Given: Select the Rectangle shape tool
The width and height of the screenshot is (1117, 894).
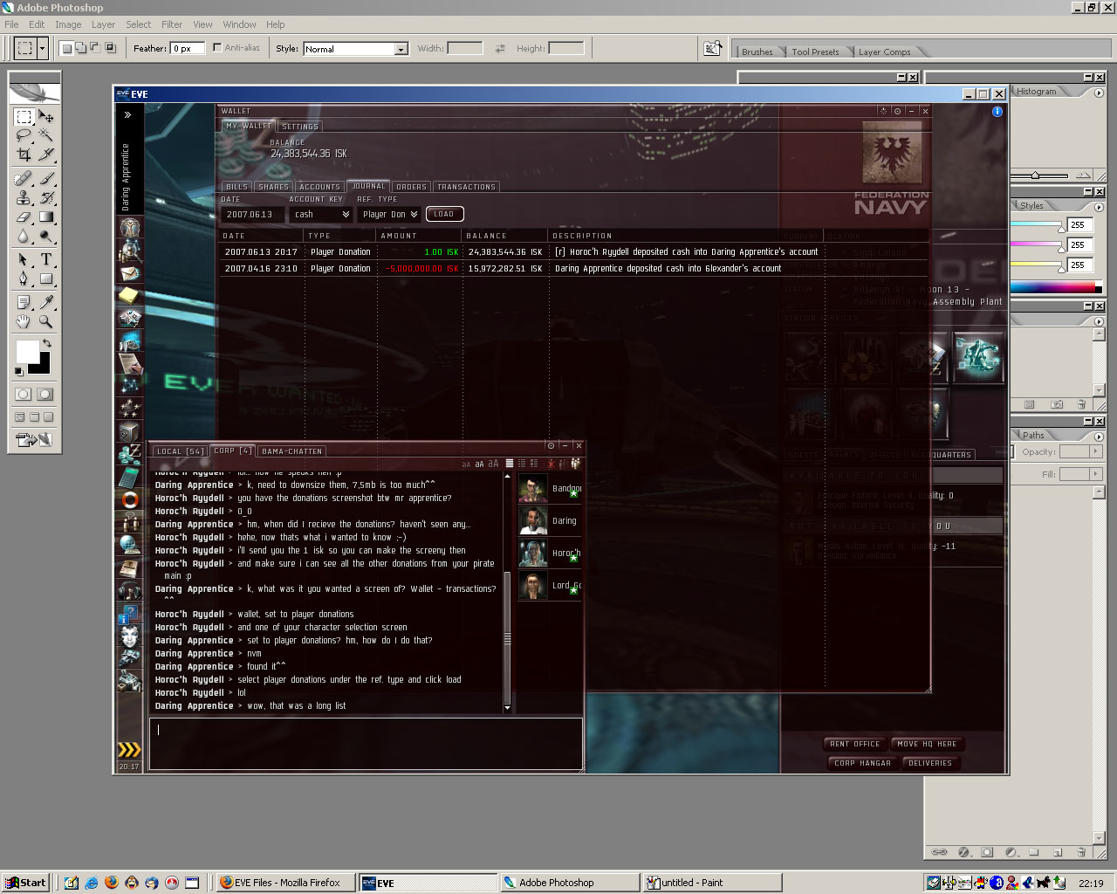Looking at the screenshot, I should 46,279.
